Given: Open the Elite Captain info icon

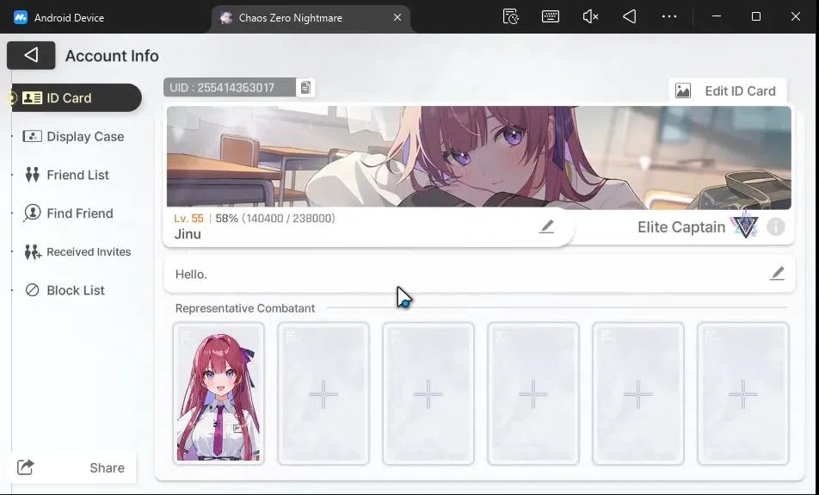Looking at the screenshot, I should pyautogui.click(x=776, y=227).
